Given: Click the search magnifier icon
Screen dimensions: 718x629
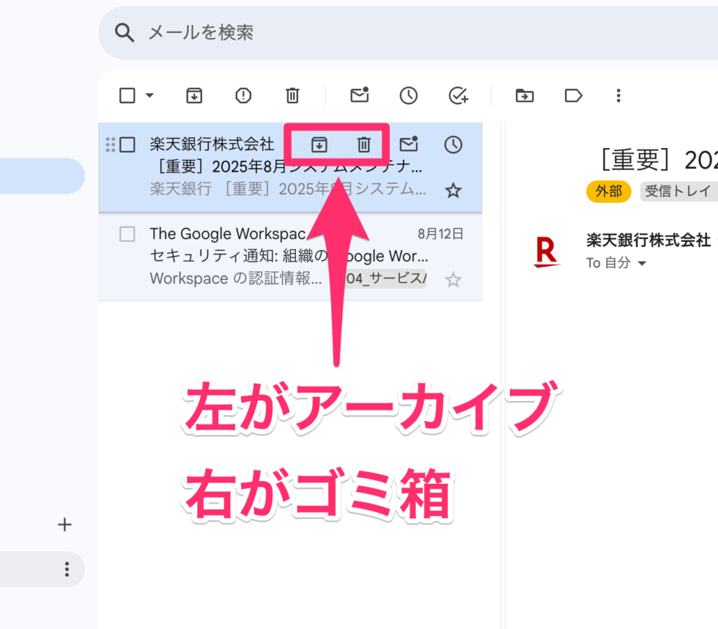Looking at the screenshot, I should 124,33.
